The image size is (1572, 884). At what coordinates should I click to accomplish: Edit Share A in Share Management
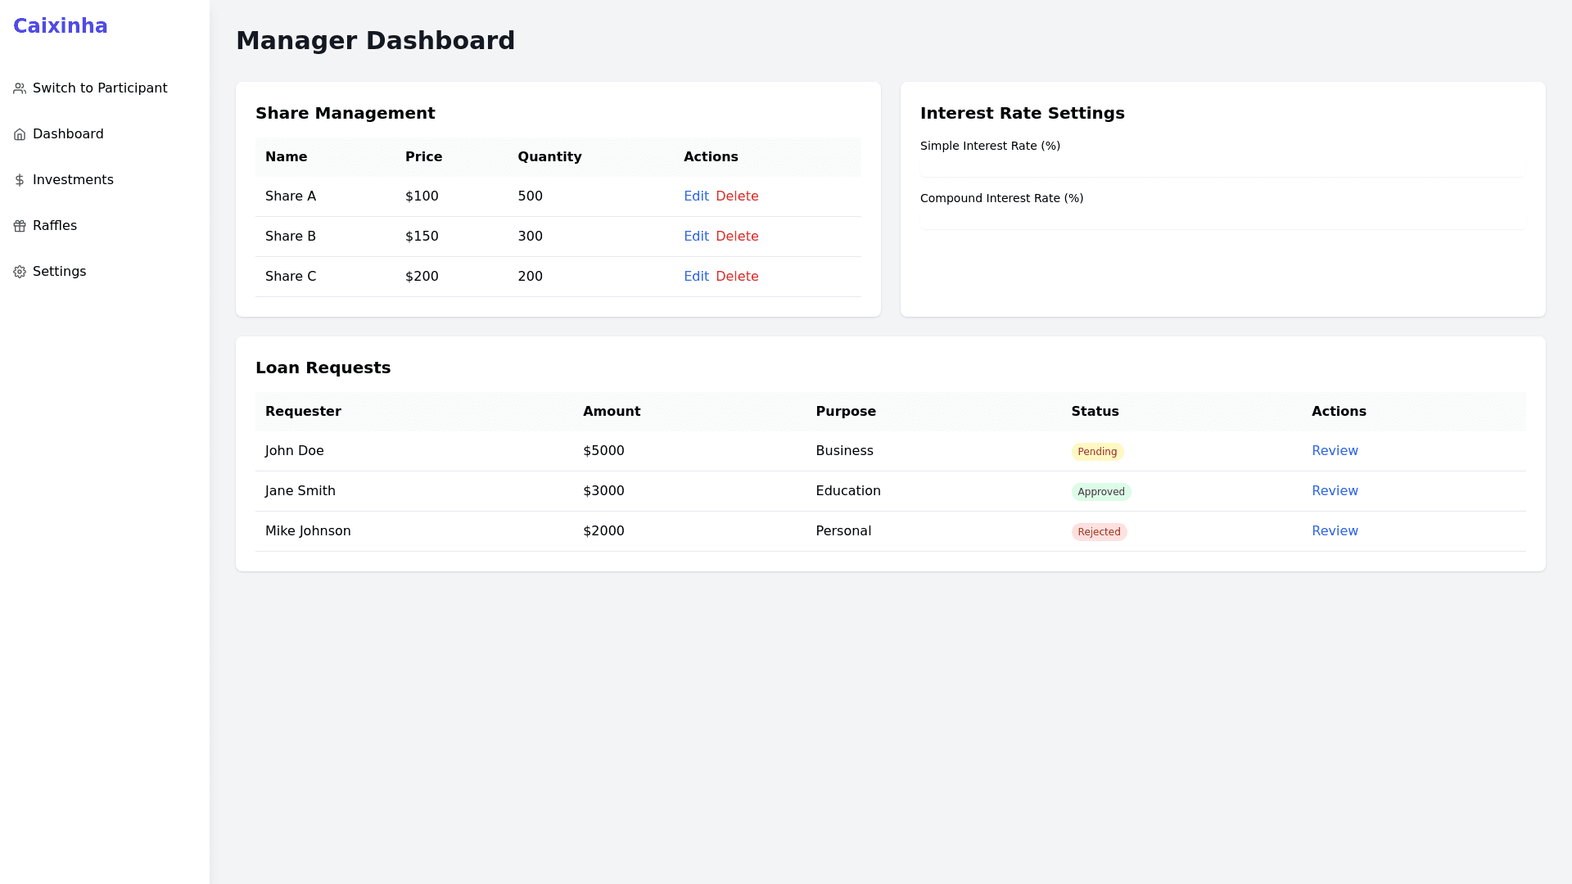coord(696,196)
